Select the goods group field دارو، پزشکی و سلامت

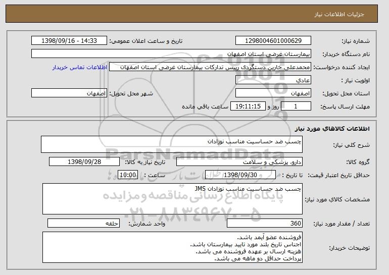pos(239,162)
